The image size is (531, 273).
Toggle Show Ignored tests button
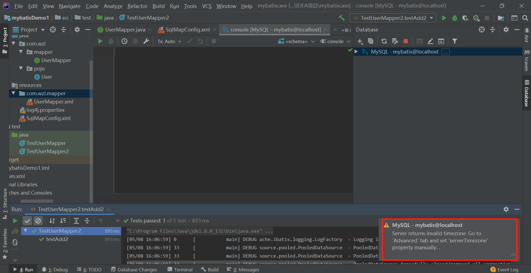tap(38, 221)
